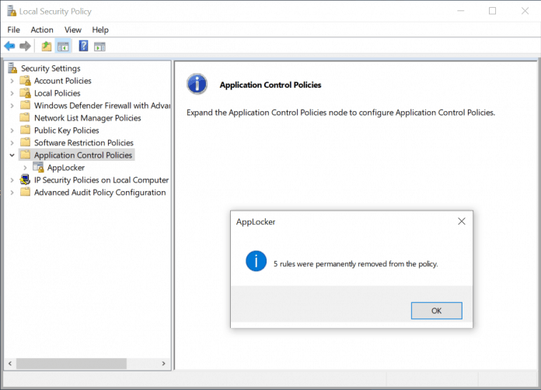Click the Network List Manager Policies folder icon
541x390 pixels.
click(25, 117)
